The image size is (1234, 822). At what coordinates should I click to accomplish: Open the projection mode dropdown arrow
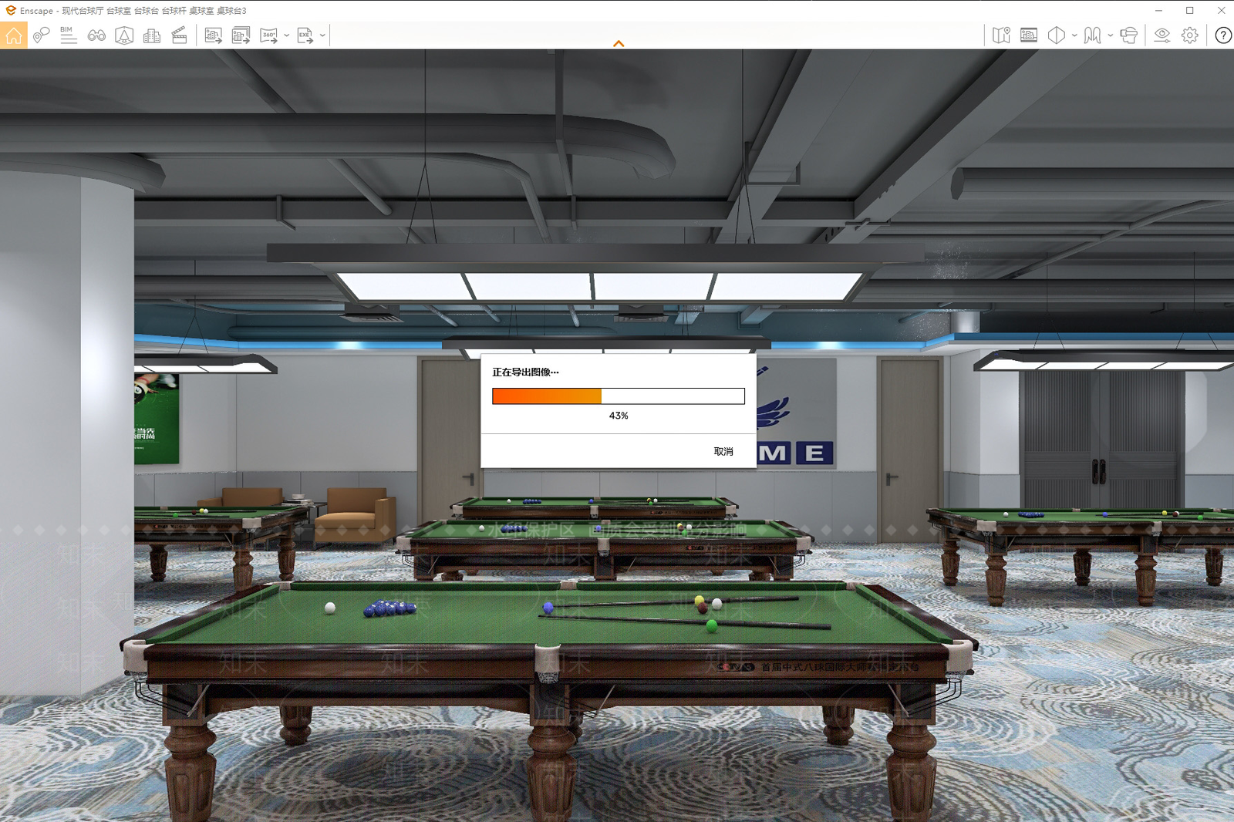[x=1074, y=35]
